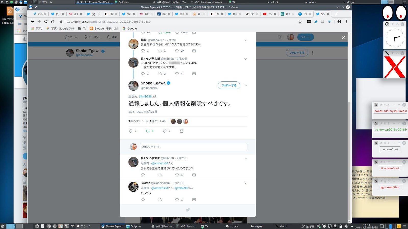Click the gg screenShot button
The image size is (408, 229).
tap(390, 187)
